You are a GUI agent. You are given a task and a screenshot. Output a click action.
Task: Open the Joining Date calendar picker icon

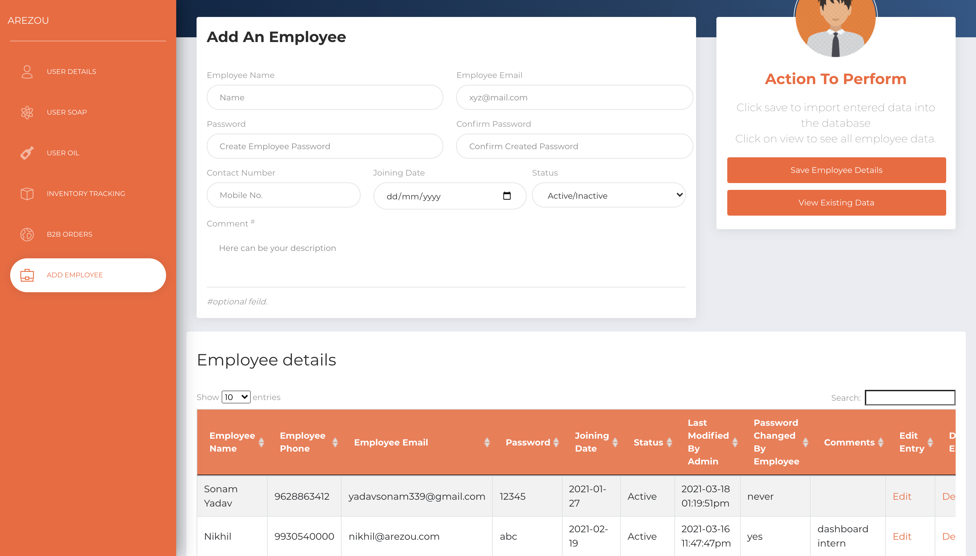tap(507, 196)
